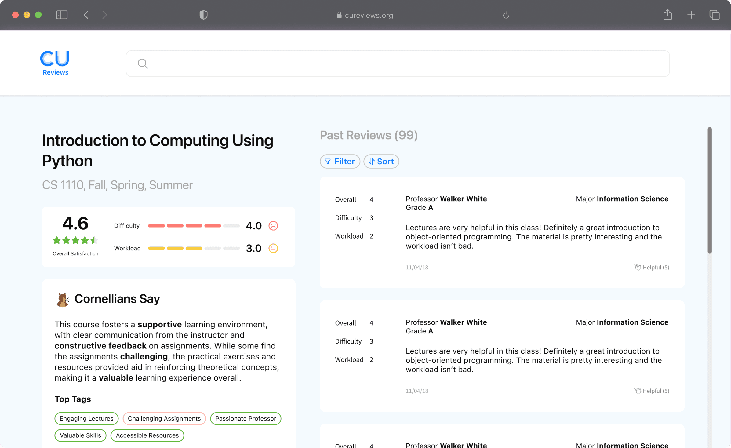This screenshot has width=731, height=448.
Task: Open a new tab with plus icon
Action: click(x=691, y=15)
